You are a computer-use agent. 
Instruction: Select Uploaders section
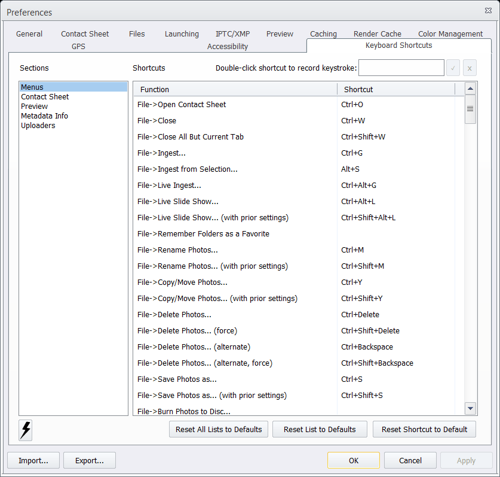coord(73,125)
